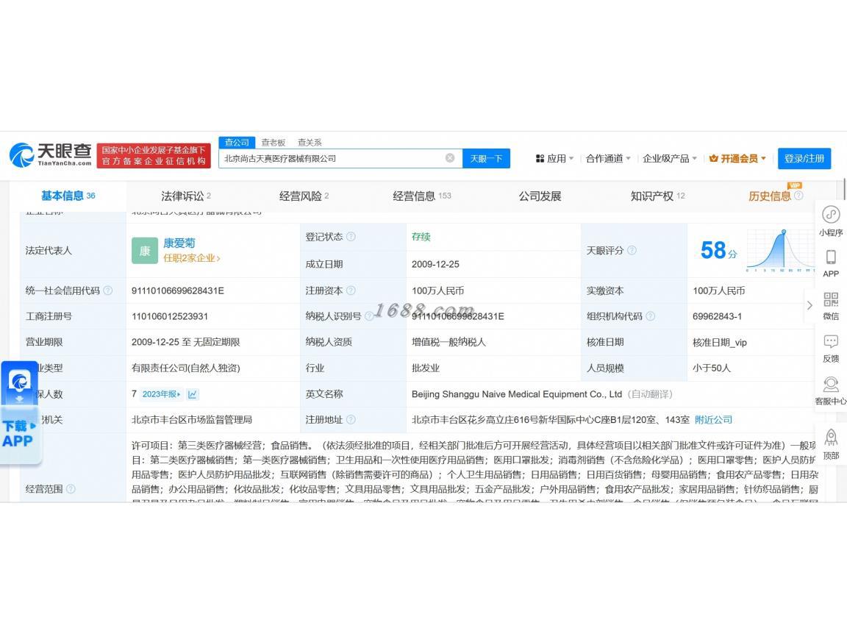Screen dimensions: 847x617
Task: Switch to the 经营风险 tab
Action: coord(304,196)
